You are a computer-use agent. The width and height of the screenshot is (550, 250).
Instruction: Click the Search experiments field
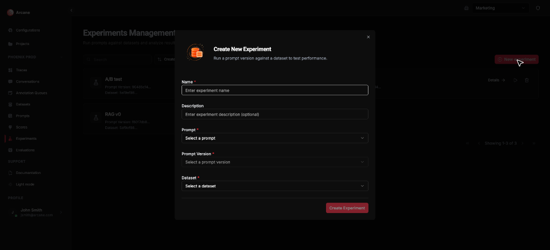click(117, 59)
